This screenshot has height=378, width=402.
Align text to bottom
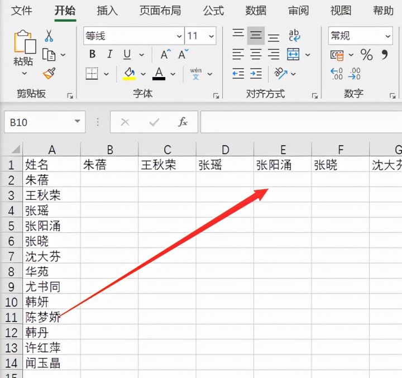[x=274, y=37]
